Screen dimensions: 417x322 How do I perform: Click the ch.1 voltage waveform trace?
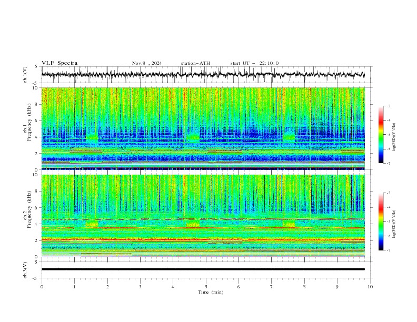(203, 75)
